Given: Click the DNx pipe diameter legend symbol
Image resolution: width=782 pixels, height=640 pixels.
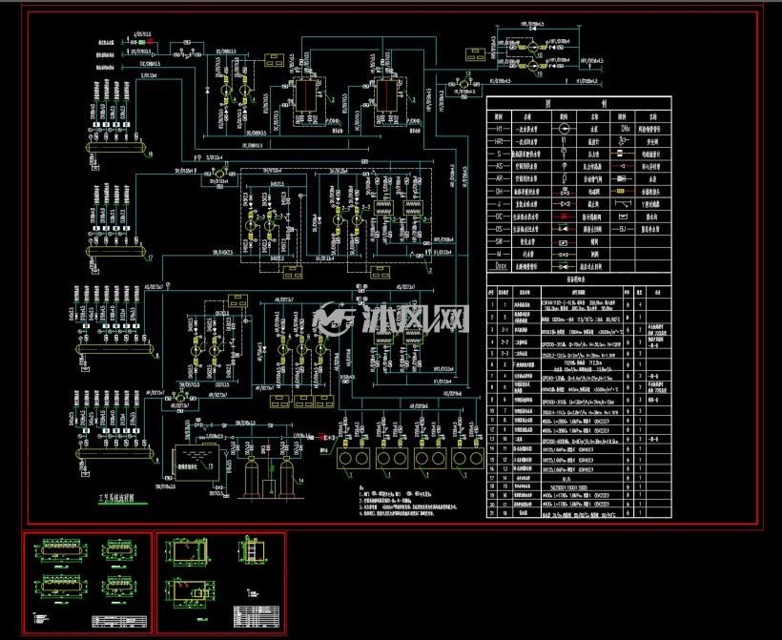Looking at the screenshot, I should [x=625, y=129].
